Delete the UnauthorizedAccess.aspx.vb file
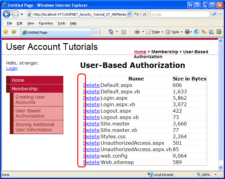The height and width of the screenshot is (179, 225). click(x=91, y=149)
